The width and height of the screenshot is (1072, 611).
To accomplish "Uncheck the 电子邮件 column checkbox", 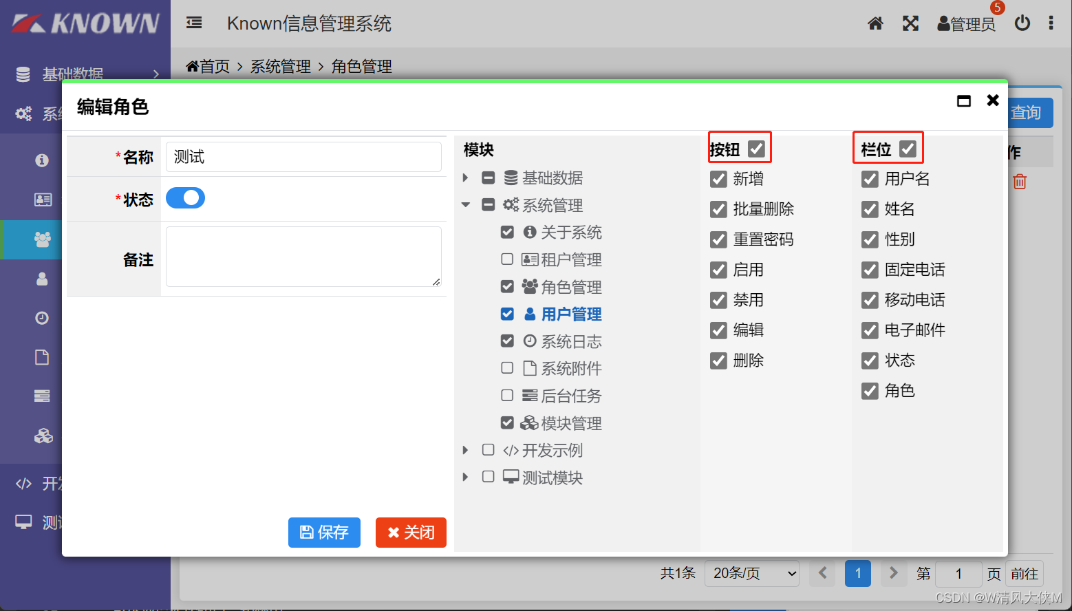I will coord(870,331).
